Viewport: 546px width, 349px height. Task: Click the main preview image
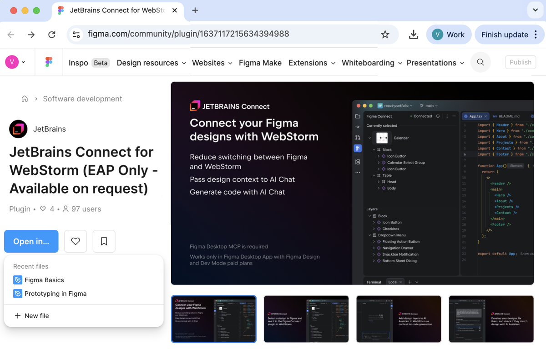[x=352, y=183]
